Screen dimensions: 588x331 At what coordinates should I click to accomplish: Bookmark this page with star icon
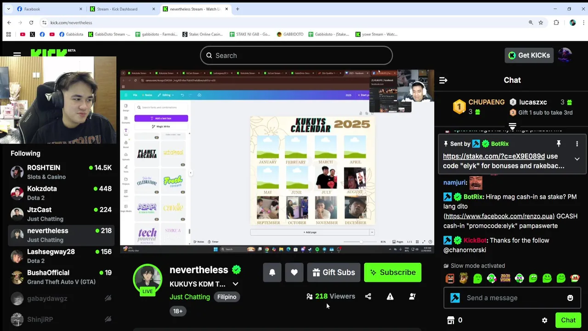541,23
